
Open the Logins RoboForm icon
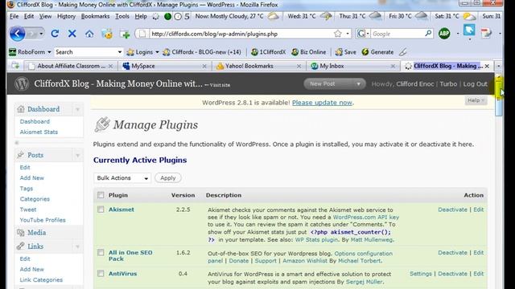pos(130,52)
